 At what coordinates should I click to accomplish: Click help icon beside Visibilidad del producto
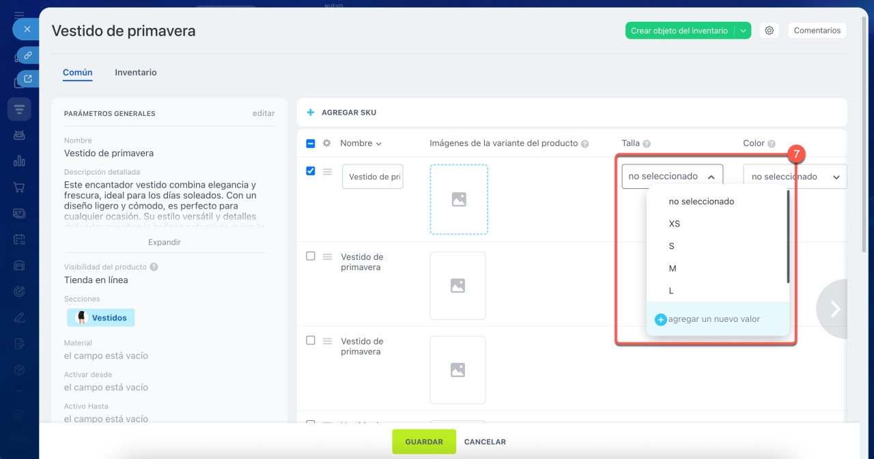154,267
